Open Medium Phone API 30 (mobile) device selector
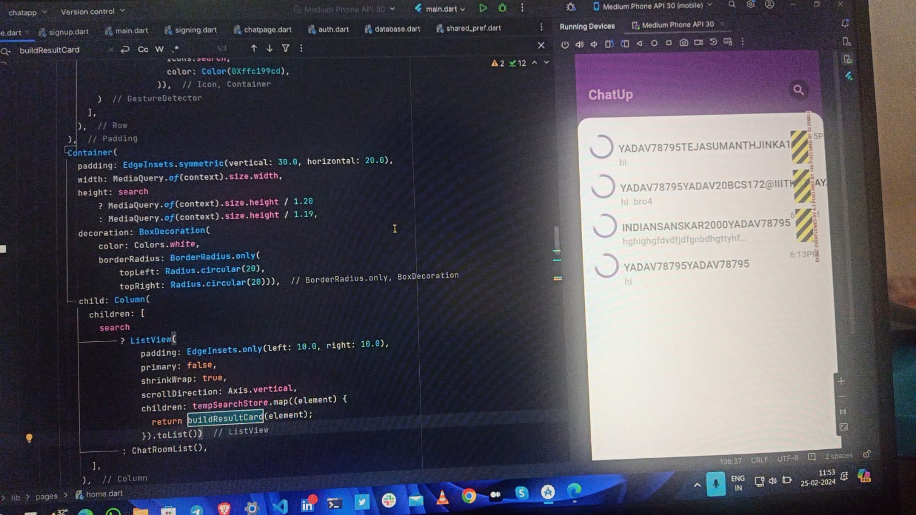This screenshot has height=515, width=916. pyautogui.click(x=652, y=6)
